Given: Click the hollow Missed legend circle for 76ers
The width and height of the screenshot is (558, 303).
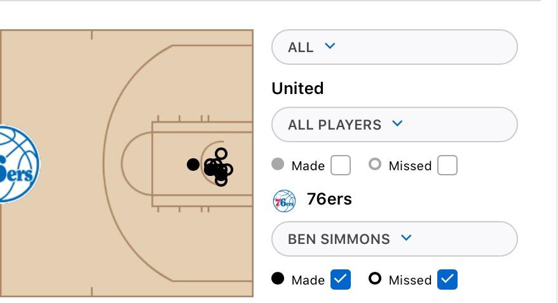Looking at the screenshot, I should pyautogui.click(x=375, y=278).
